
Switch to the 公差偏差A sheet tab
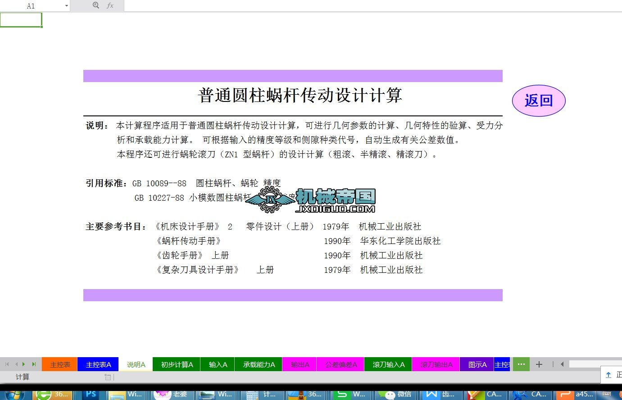point(341,364)
